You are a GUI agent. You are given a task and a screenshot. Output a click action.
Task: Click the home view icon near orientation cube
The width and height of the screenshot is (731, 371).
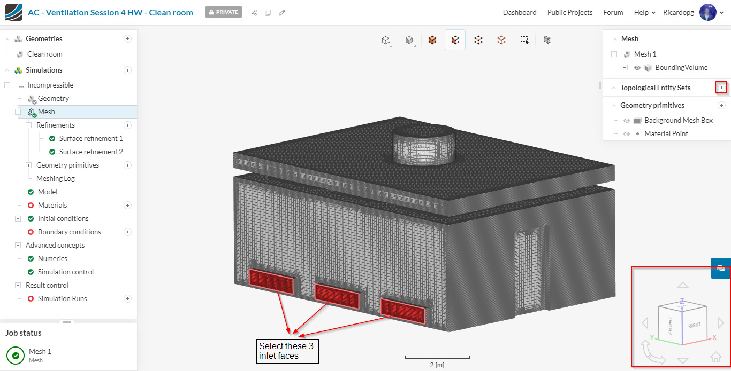pos(715,357)
